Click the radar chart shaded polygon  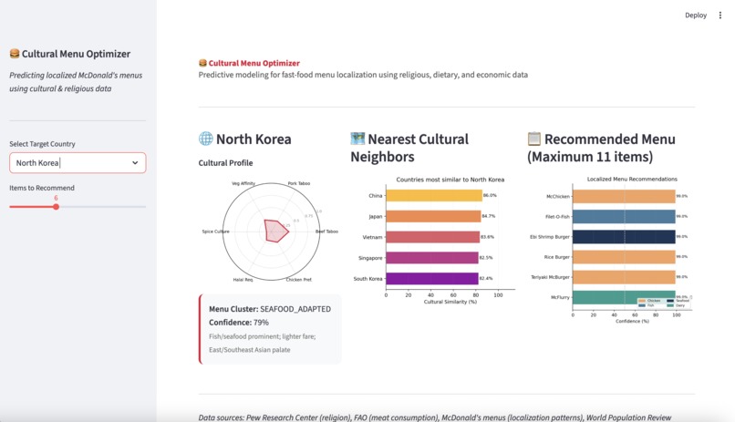[x=275, y=231]
